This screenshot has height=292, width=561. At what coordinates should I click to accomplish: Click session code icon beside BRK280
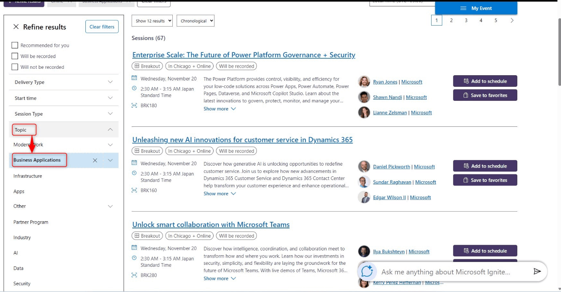(134, 275)
